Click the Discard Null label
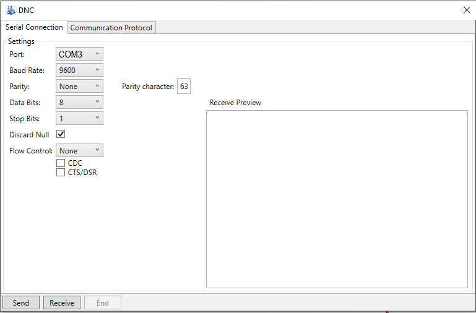 tap(29, 135)
